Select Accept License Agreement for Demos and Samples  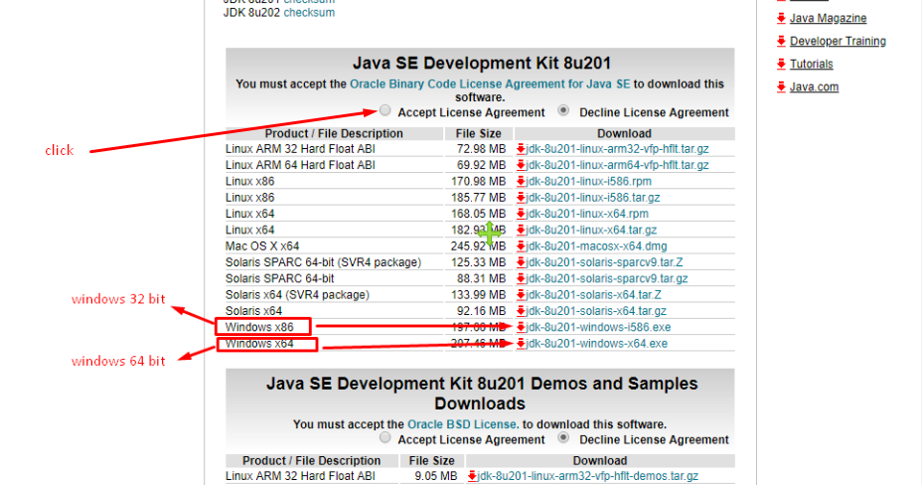[385, 438]
